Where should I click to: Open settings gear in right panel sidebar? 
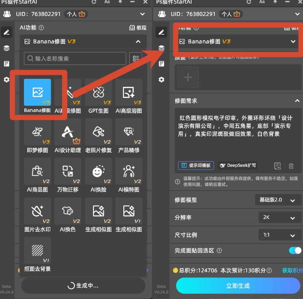click(161, 79)
